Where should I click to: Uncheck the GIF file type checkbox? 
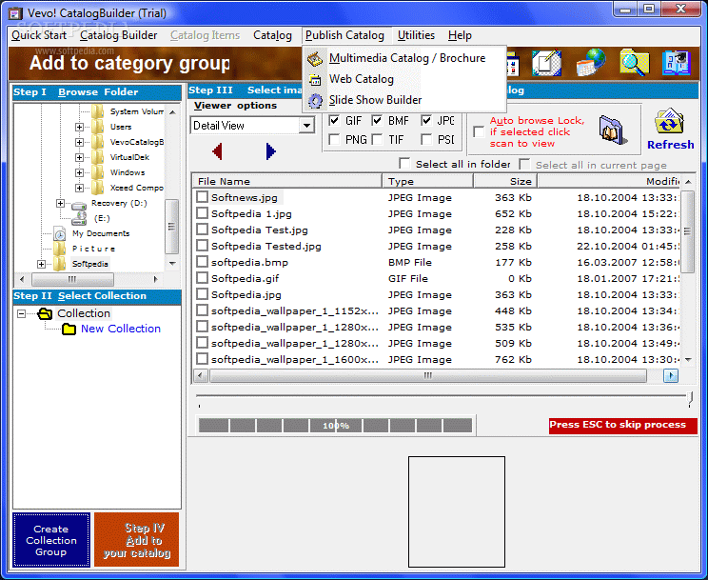point(334,121)
